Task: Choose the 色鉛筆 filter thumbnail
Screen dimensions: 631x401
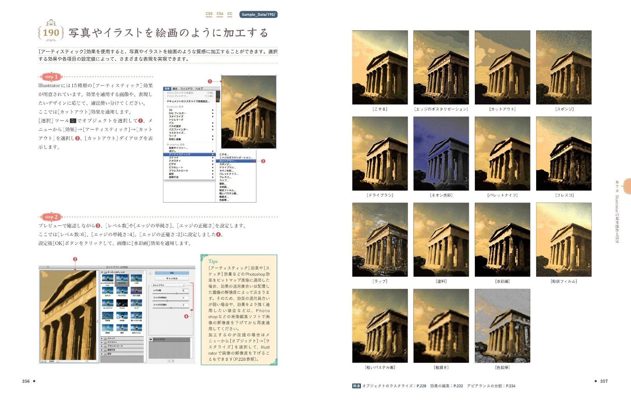Action: tap(108, 316)
